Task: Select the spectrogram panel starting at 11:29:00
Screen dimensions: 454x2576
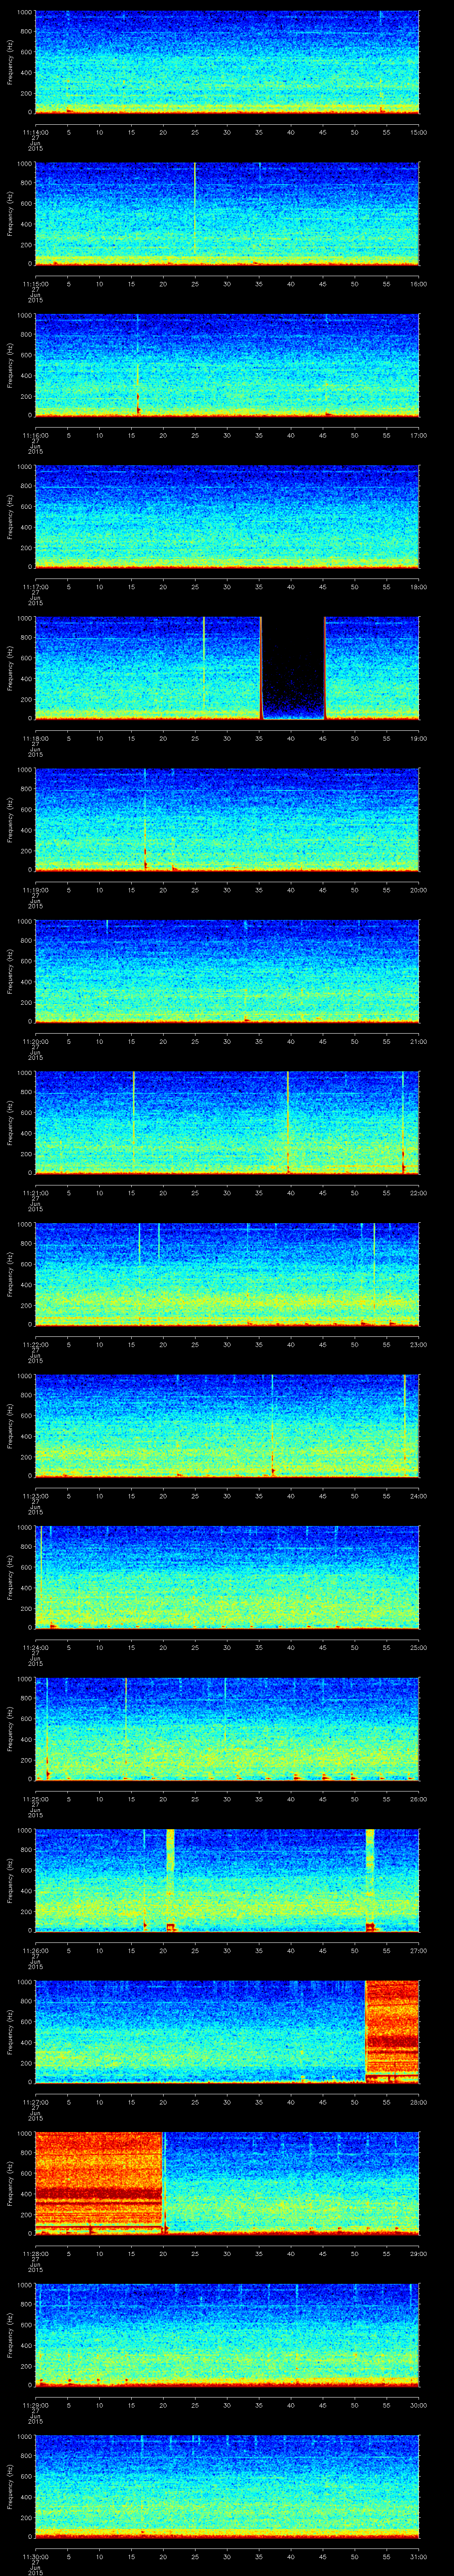Action: click(227, 2335)
